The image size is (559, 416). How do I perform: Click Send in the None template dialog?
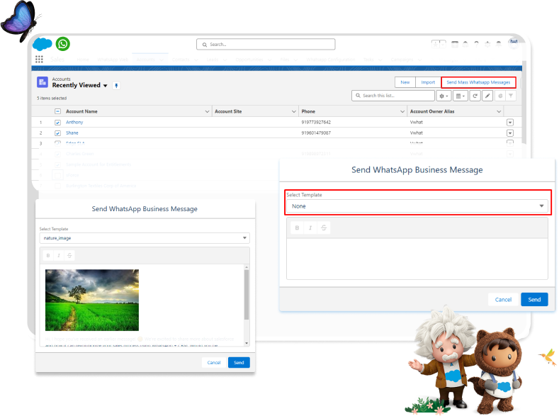coord(534,300)
